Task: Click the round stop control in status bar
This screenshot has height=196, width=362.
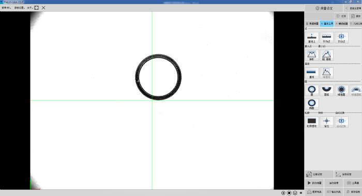Action: coord(289,193)
